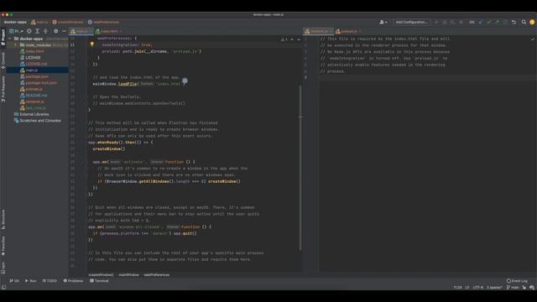This screenshot has height=302, width=537.
Task: Click the undo/rollback arrow icon in toolbar
Action: pyautogui.click(x=514, y=23)
